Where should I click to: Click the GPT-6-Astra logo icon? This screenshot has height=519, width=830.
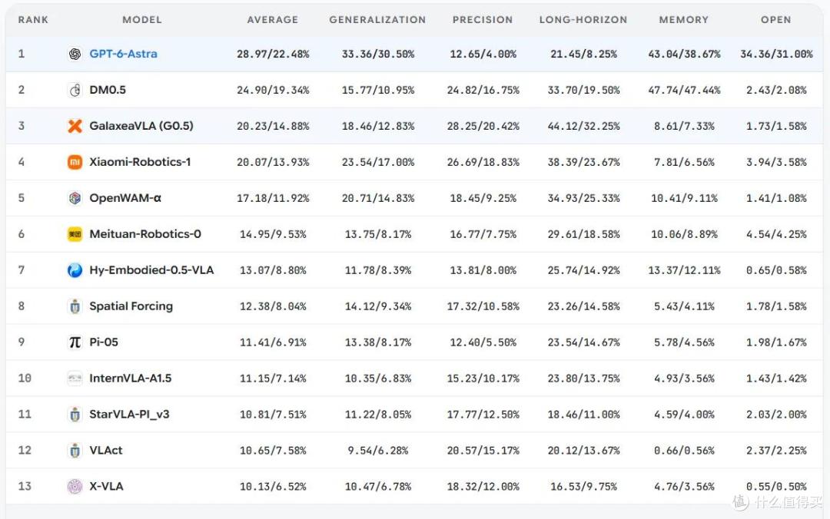pos(75,54)
